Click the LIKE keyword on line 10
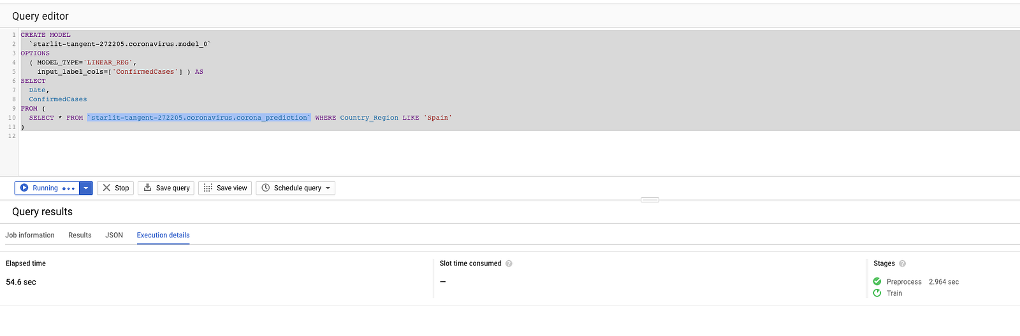1020x336 pixels. (411, 118)
